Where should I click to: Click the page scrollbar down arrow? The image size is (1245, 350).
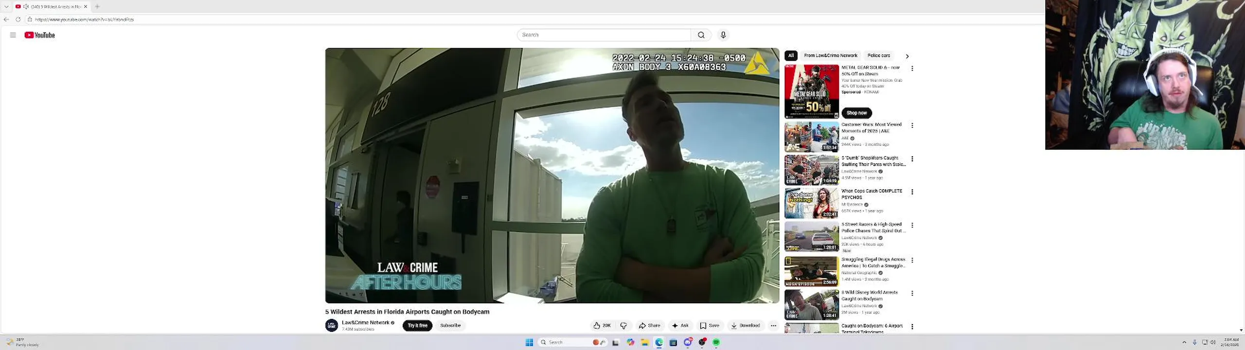(1242, 330)
